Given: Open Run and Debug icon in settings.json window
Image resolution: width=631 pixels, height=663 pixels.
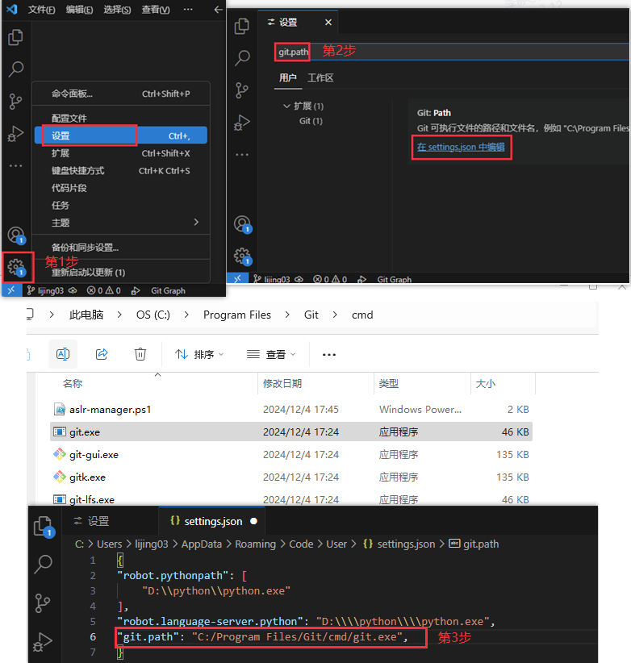Looking at the screenshot, I should (42, 642).
